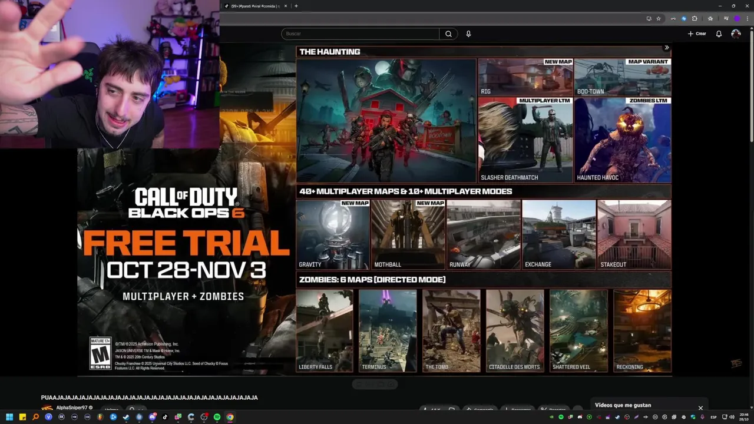Click the ESP language indicator
754x424 pixels.
[x=714, y=417]
